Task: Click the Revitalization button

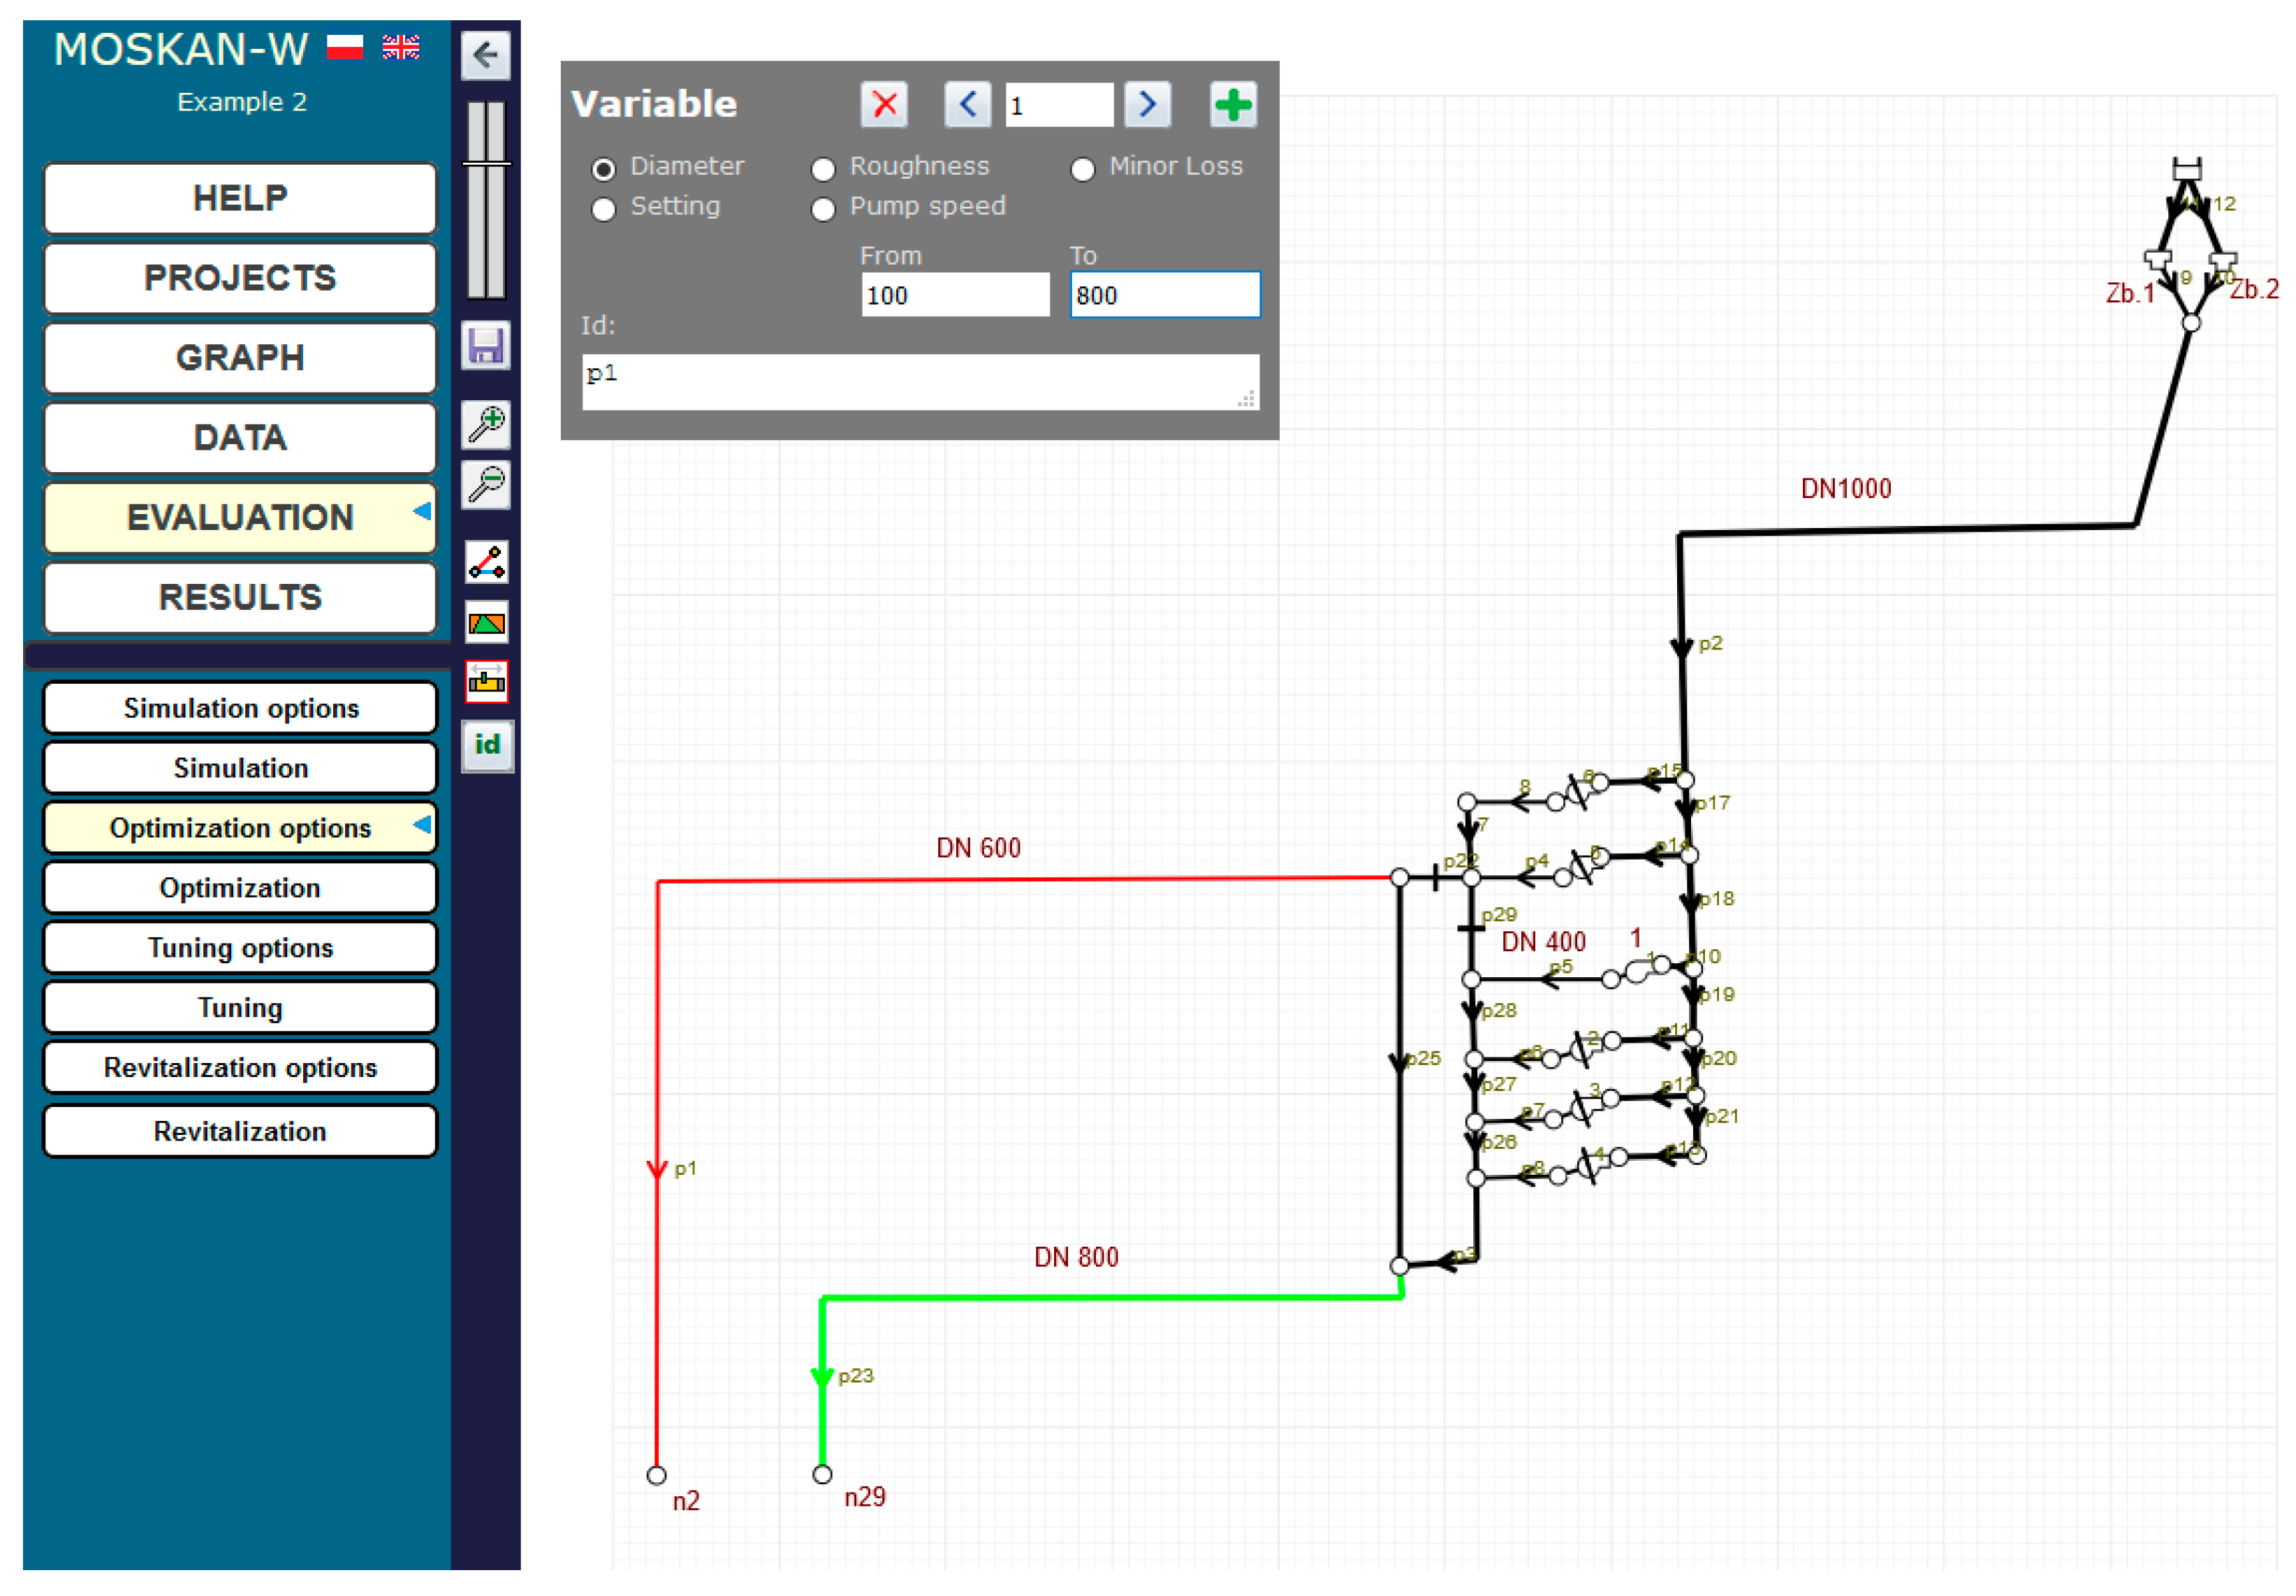Action: [240, 1131]
